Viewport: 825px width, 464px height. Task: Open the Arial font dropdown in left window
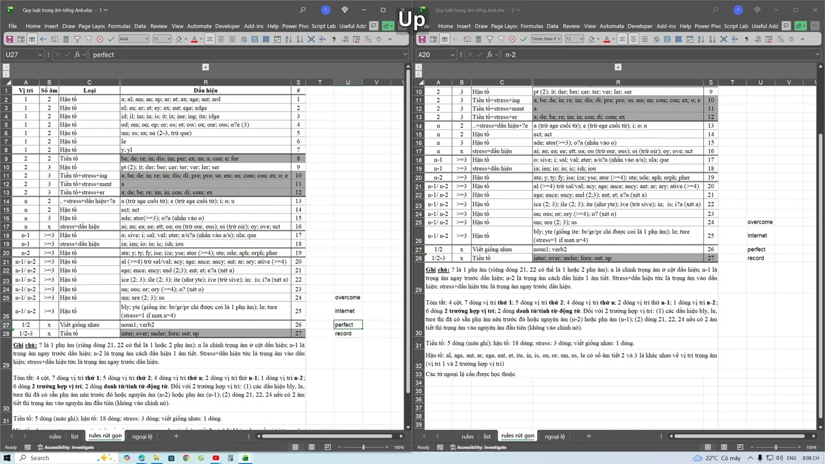point(146,39)
